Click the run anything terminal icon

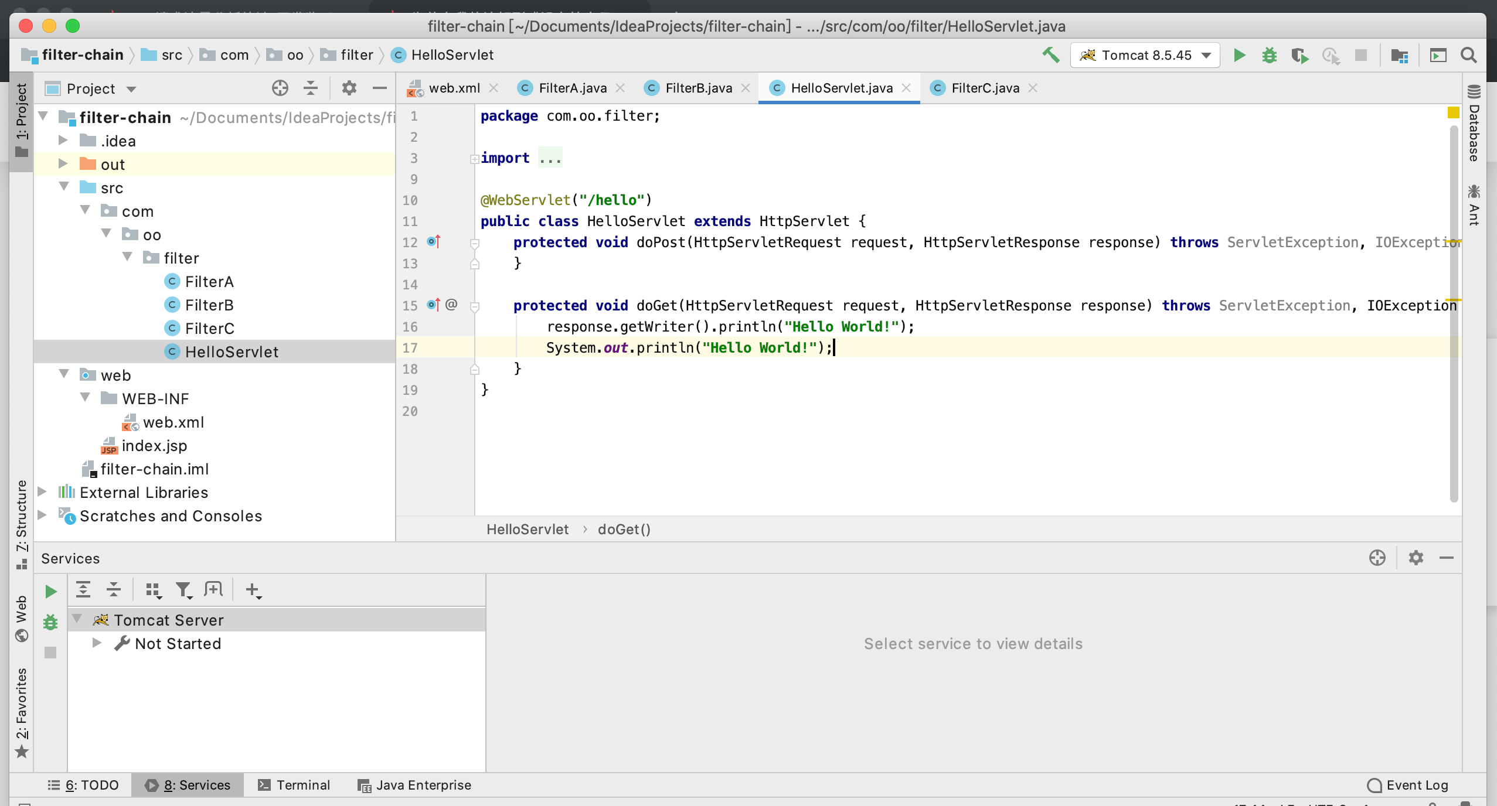tap(1438, 55)
